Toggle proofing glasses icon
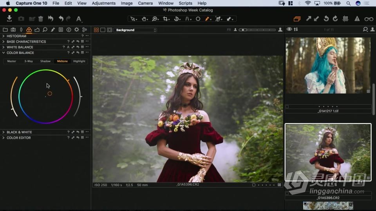 click(x=369, y=19)
